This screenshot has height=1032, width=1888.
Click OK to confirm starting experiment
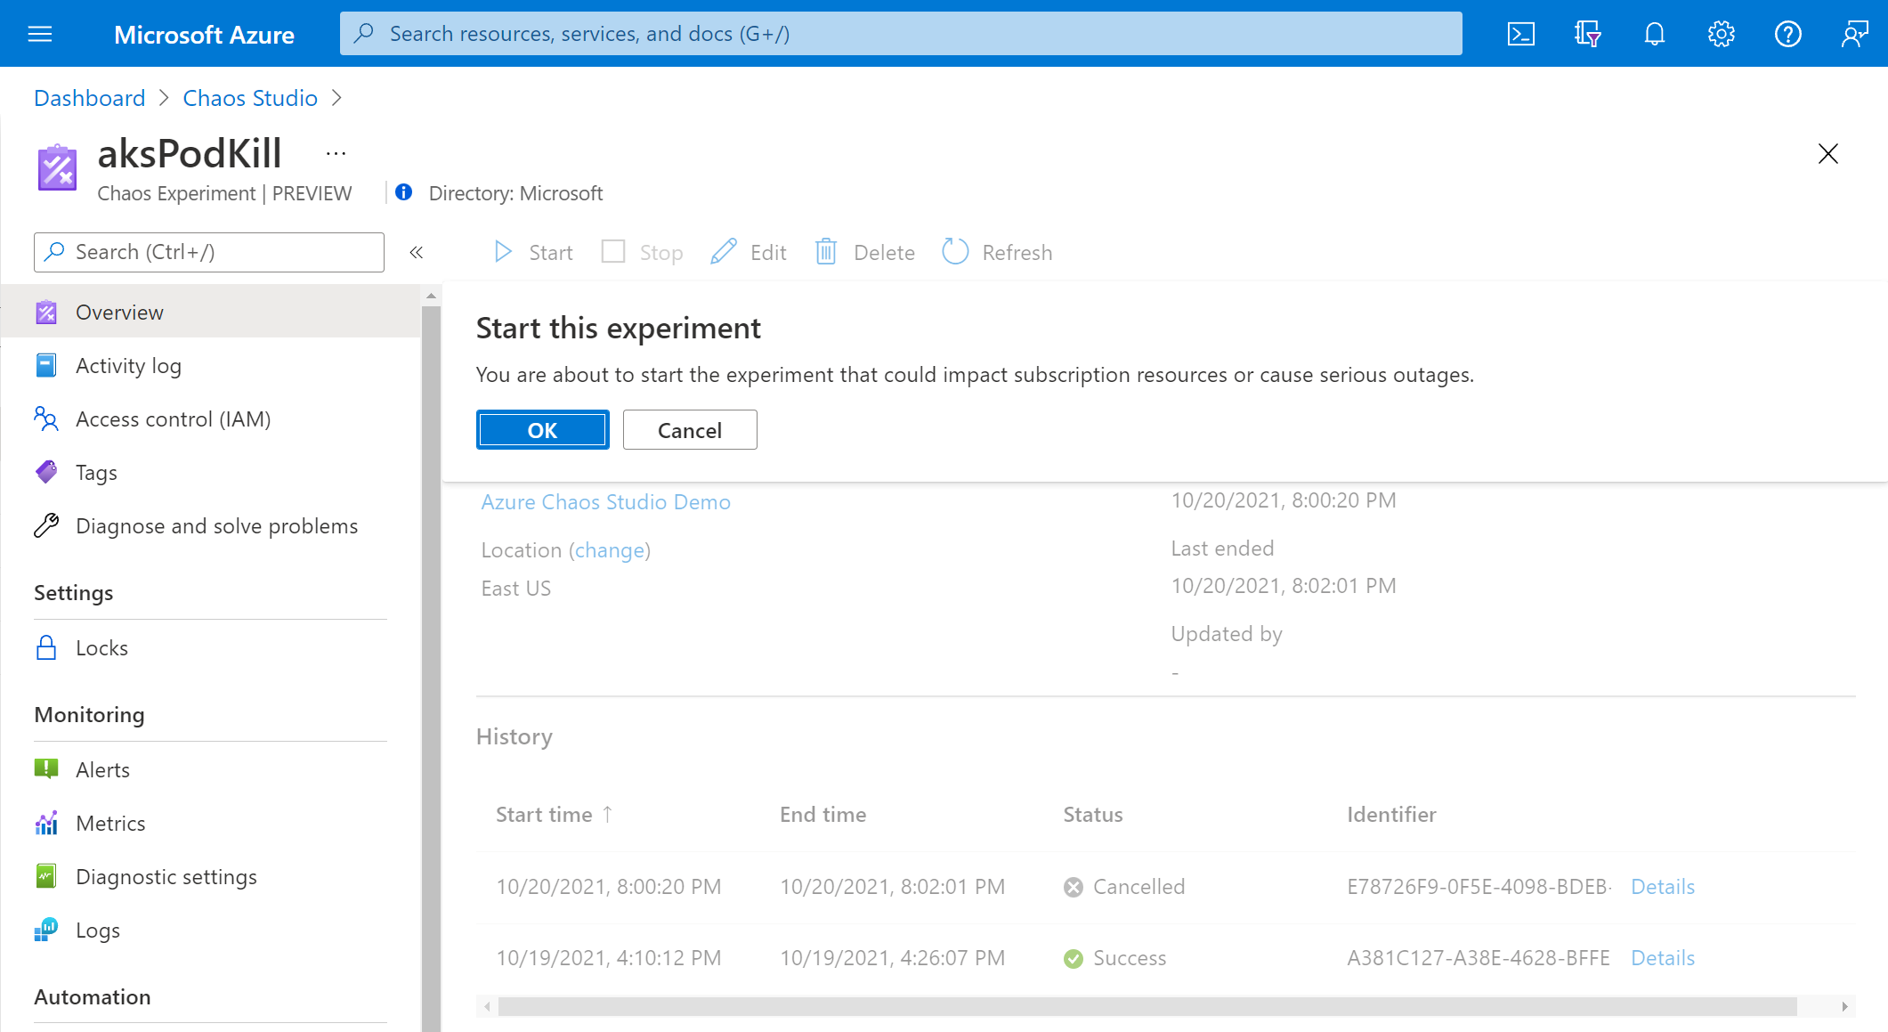pyautogui.click(x=541, y=429)
